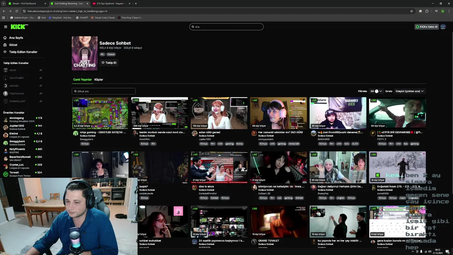Image resolution: width=453 pixels, height=255 pixels.
Task: Click BeceriksizRome0 channel avatar in sidebar
Action: click(6, 158)
